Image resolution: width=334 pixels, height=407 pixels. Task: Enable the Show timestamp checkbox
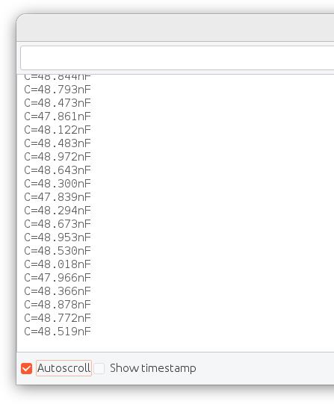99,368
